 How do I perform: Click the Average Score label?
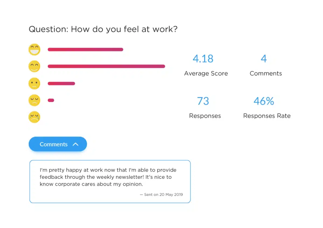point(206,73)
